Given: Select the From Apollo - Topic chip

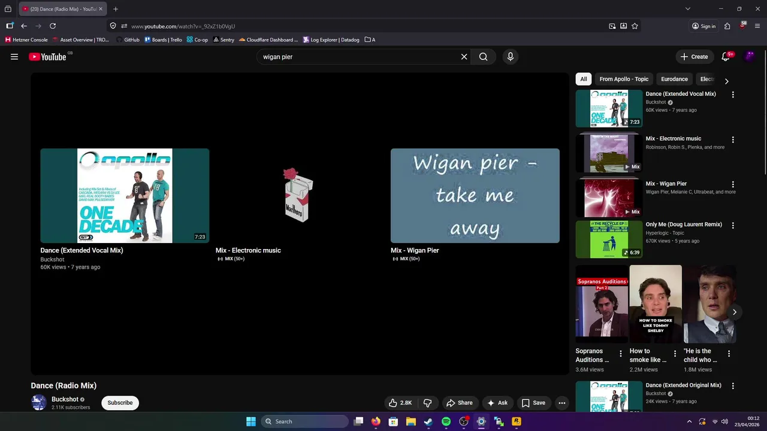Looking at the screenshot, I should tap(624, 79).
